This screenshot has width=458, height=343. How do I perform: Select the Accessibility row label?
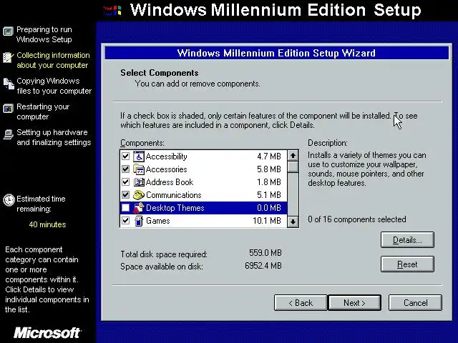point(166,156)
